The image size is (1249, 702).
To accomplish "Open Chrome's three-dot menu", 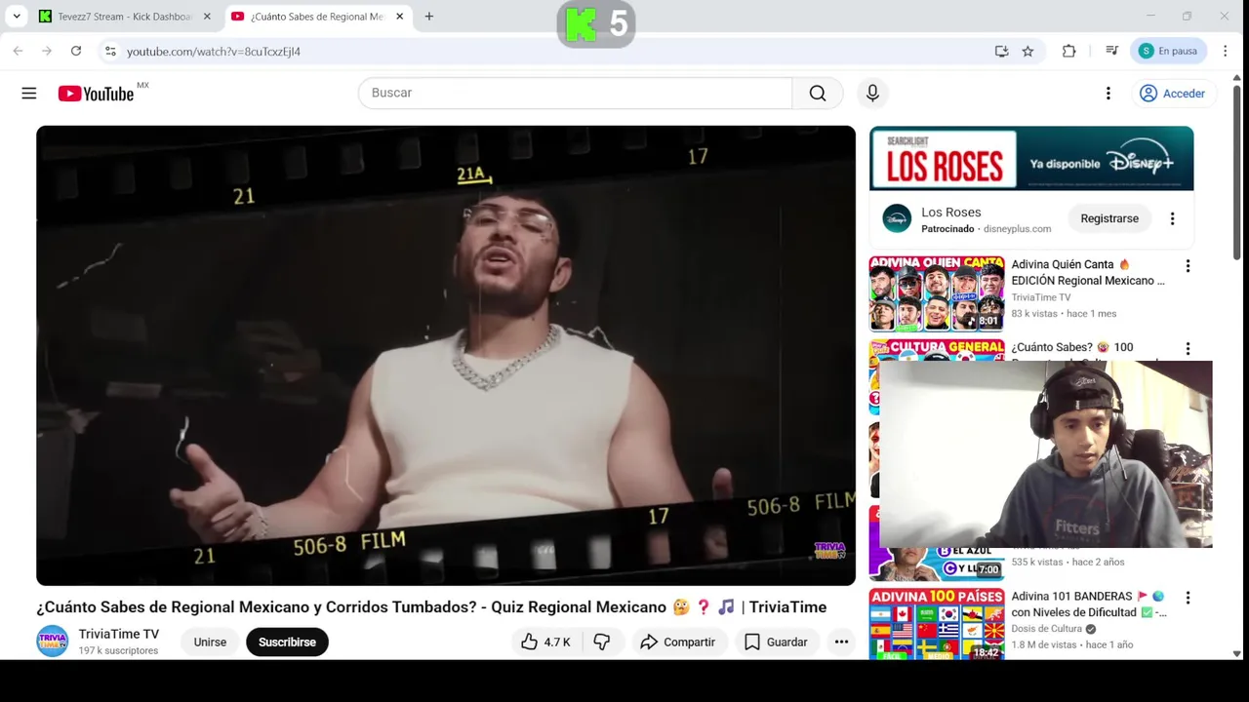I will pos(1226,51).
